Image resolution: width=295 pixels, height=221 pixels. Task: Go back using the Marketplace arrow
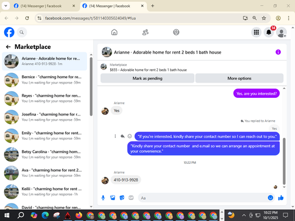[x=8, y=47]
